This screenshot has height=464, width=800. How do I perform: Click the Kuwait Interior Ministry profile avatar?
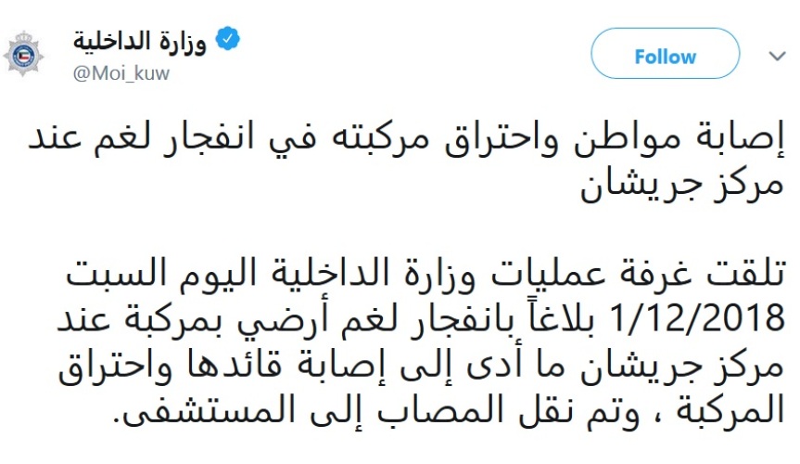tap(23, 55)
